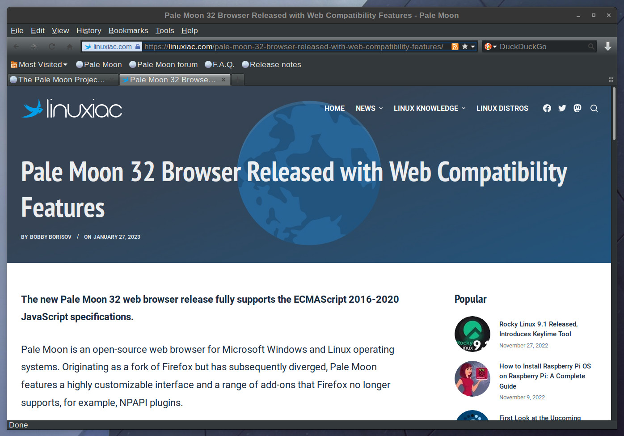Image resolution: width=624 pixels, height=436 pixels.
Task: Go back with the Back arrow button
Action: tap(17, 47)
